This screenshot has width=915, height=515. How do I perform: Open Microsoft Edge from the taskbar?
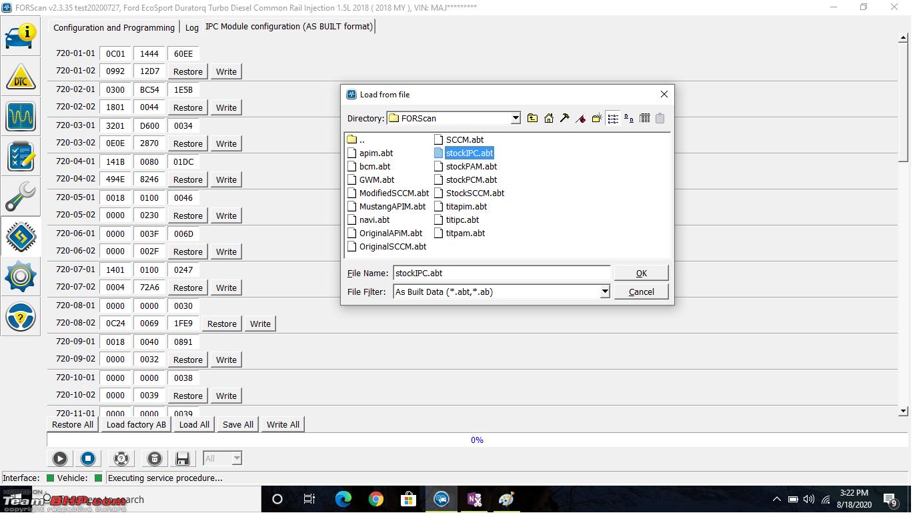pos(343,499)
